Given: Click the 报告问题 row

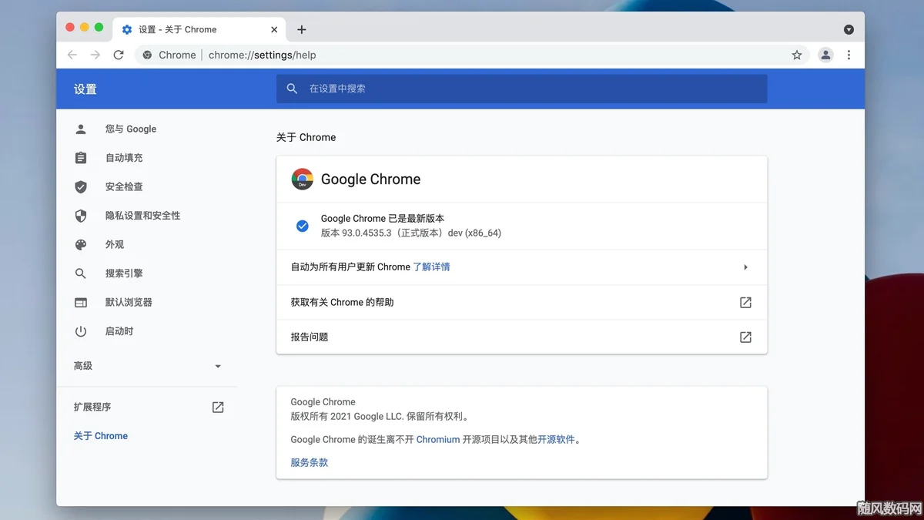Looking at the screenshot, I should point(521,337).
